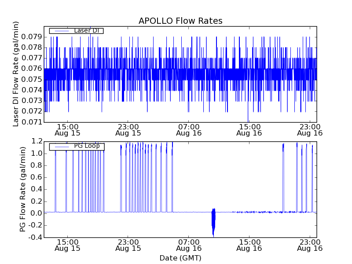Click the 0.0 y-axis tick on PG plot
352x264 pixels.
click(x=37, y=213)
